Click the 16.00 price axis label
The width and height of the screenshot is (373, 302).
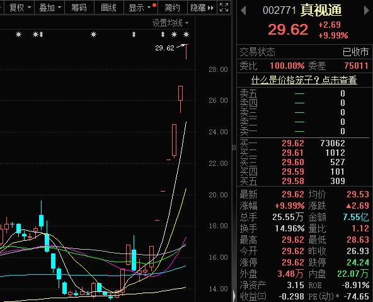click(218, 258)
